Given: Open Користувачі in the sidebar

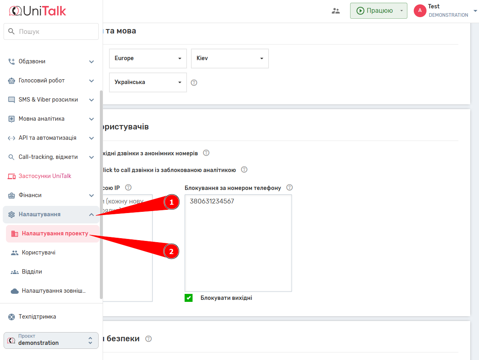Looking at the screenshot, I should [x=39, y=252].
